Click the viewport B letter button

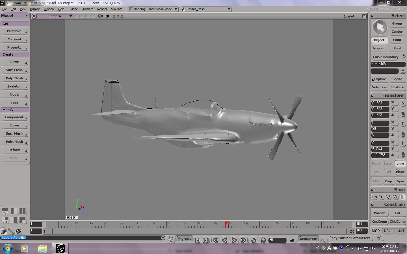tap(34, 16)
